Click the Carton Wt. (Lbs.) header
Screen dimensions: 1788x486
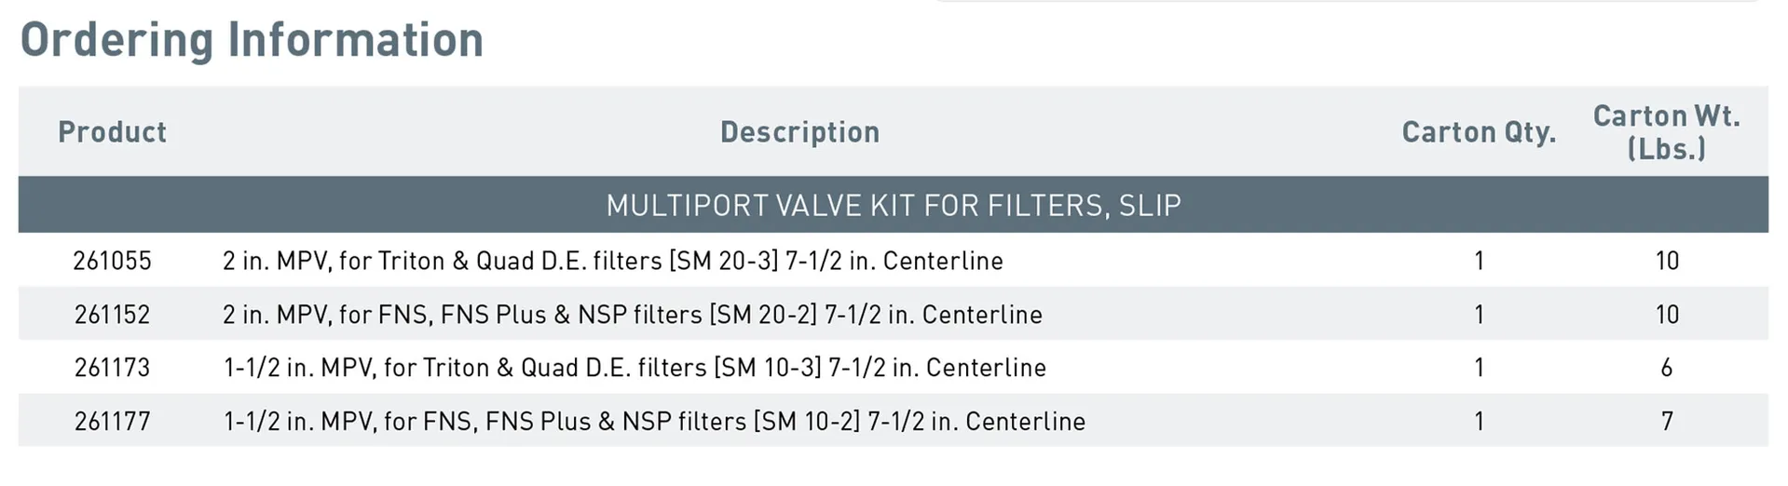pyautogui.click(x=1666, y=132)
